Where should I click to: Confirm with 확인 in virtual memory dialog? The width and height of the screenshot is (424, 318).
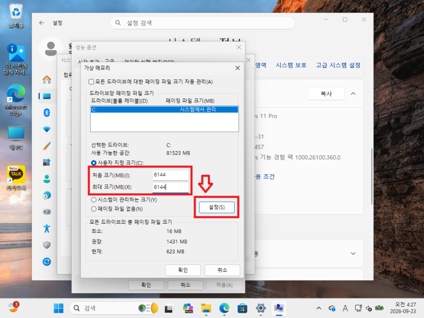click(x=183, y=270)
